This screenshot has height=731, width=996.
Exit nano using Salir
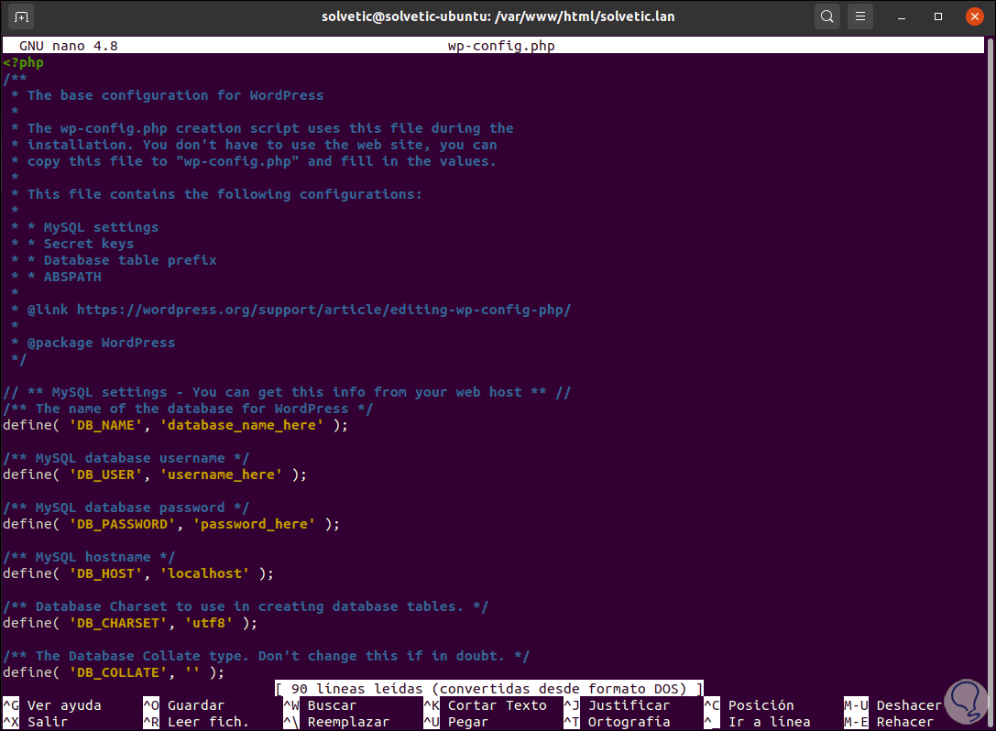tap(46, 722)
